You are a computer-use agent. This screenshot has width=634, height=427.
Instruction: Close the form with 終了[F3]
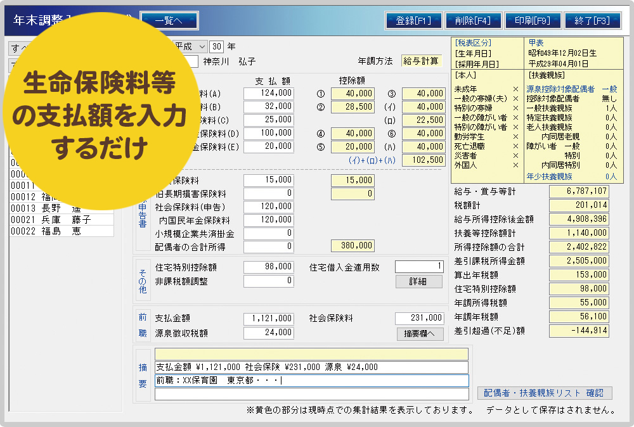tap(592, 21)
